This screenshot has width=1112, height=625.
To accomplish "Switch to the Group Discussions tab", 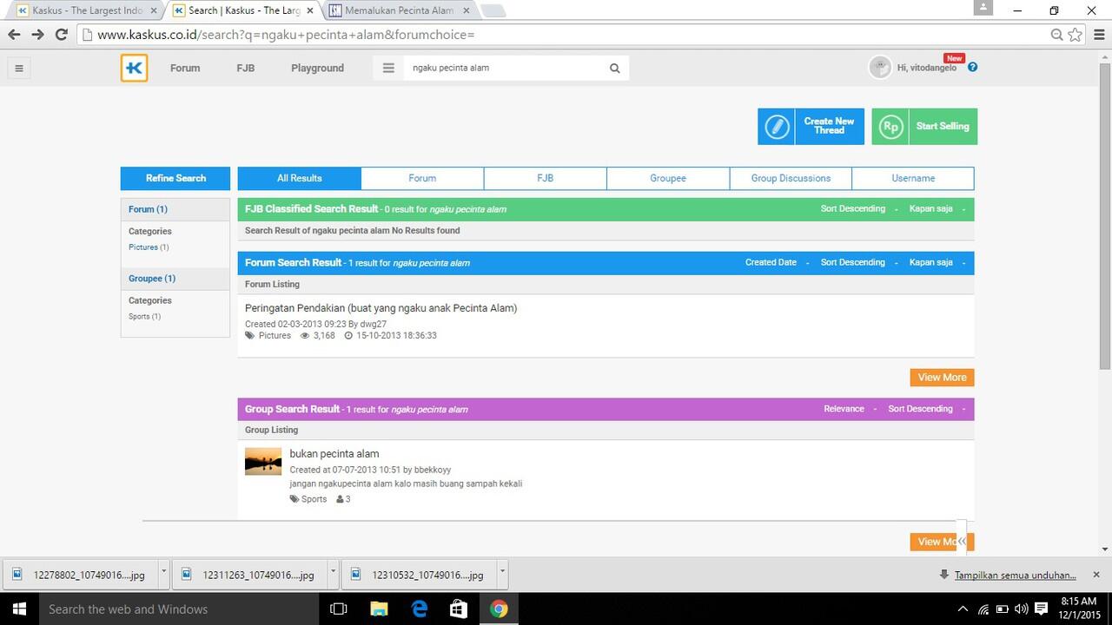I will (x=791, y=178).
